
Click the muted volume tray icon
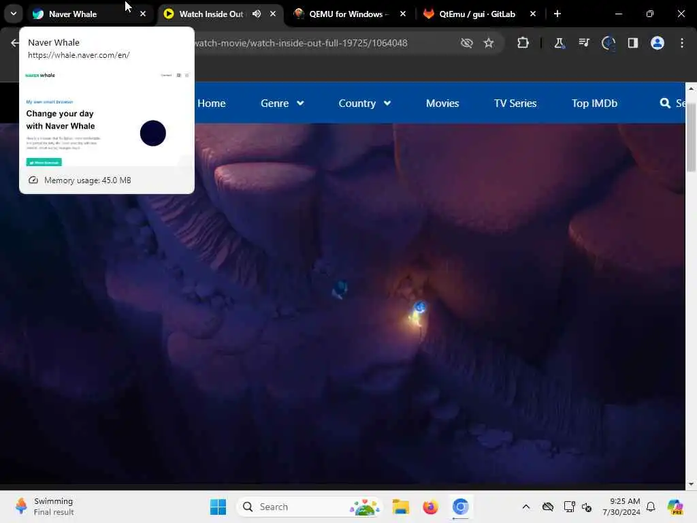587,507
